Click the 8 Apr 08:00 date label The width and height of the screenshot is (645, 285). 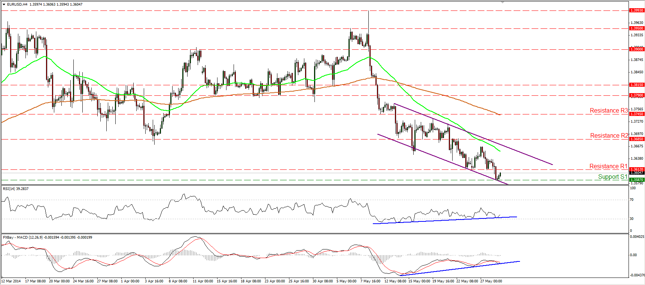(178, 281)
